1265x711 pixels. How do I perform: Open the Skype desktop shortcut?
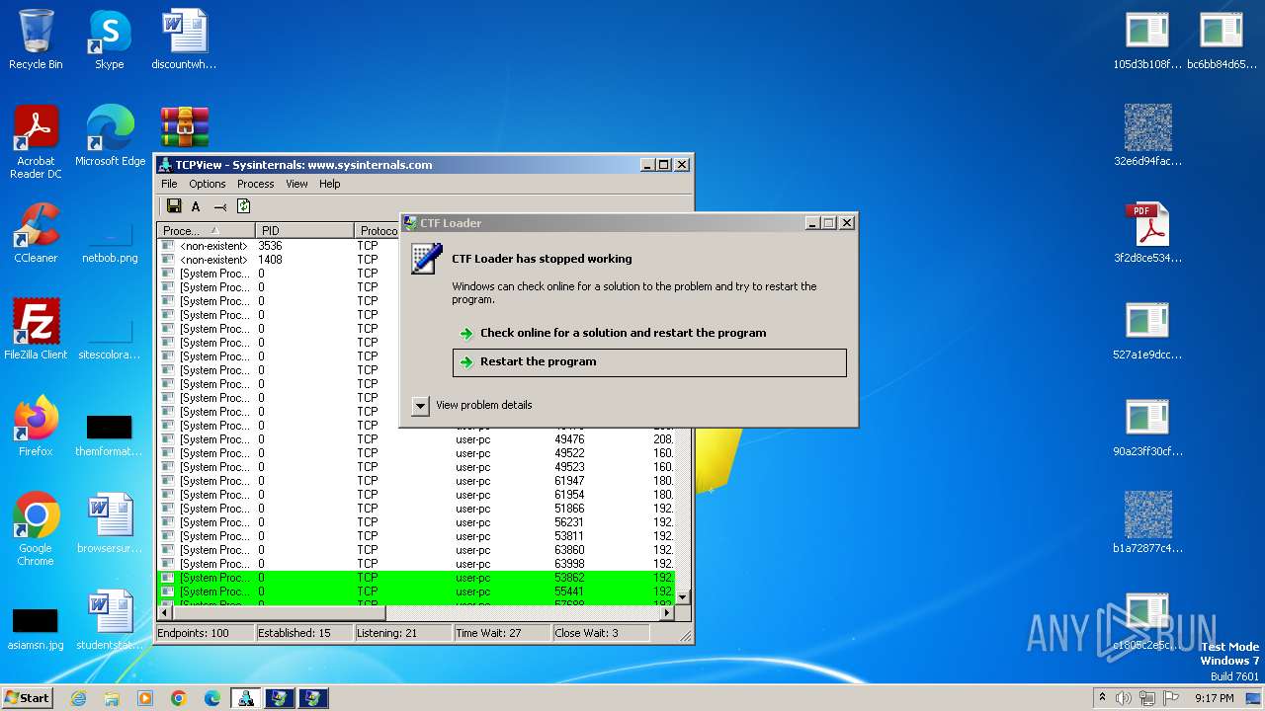(109, 39)
